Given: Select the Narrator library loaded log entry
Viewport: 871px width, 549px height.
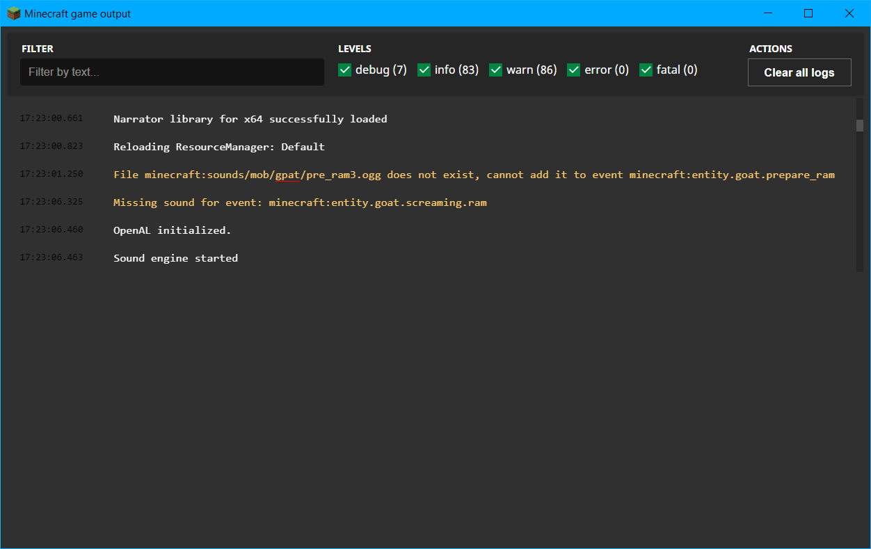Looking at the screenshot, I should [x=250, y=119].
